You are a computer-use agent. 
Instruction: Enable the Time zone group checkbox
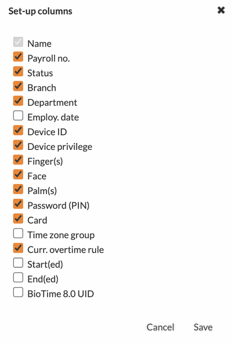pos(18,233)
